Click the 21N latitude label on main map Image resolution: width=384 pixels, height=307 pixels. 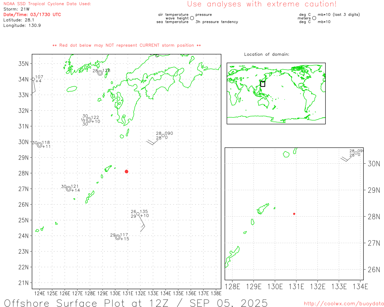[23, 283]
